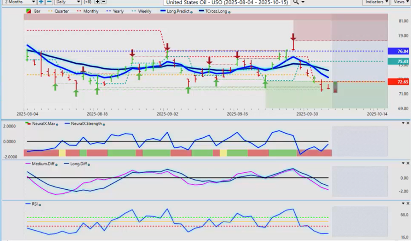Open the Indicators menu
Screen dimensions: 411x241
375,2
